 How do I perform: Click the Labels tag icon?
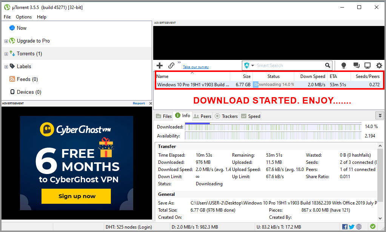12,66
